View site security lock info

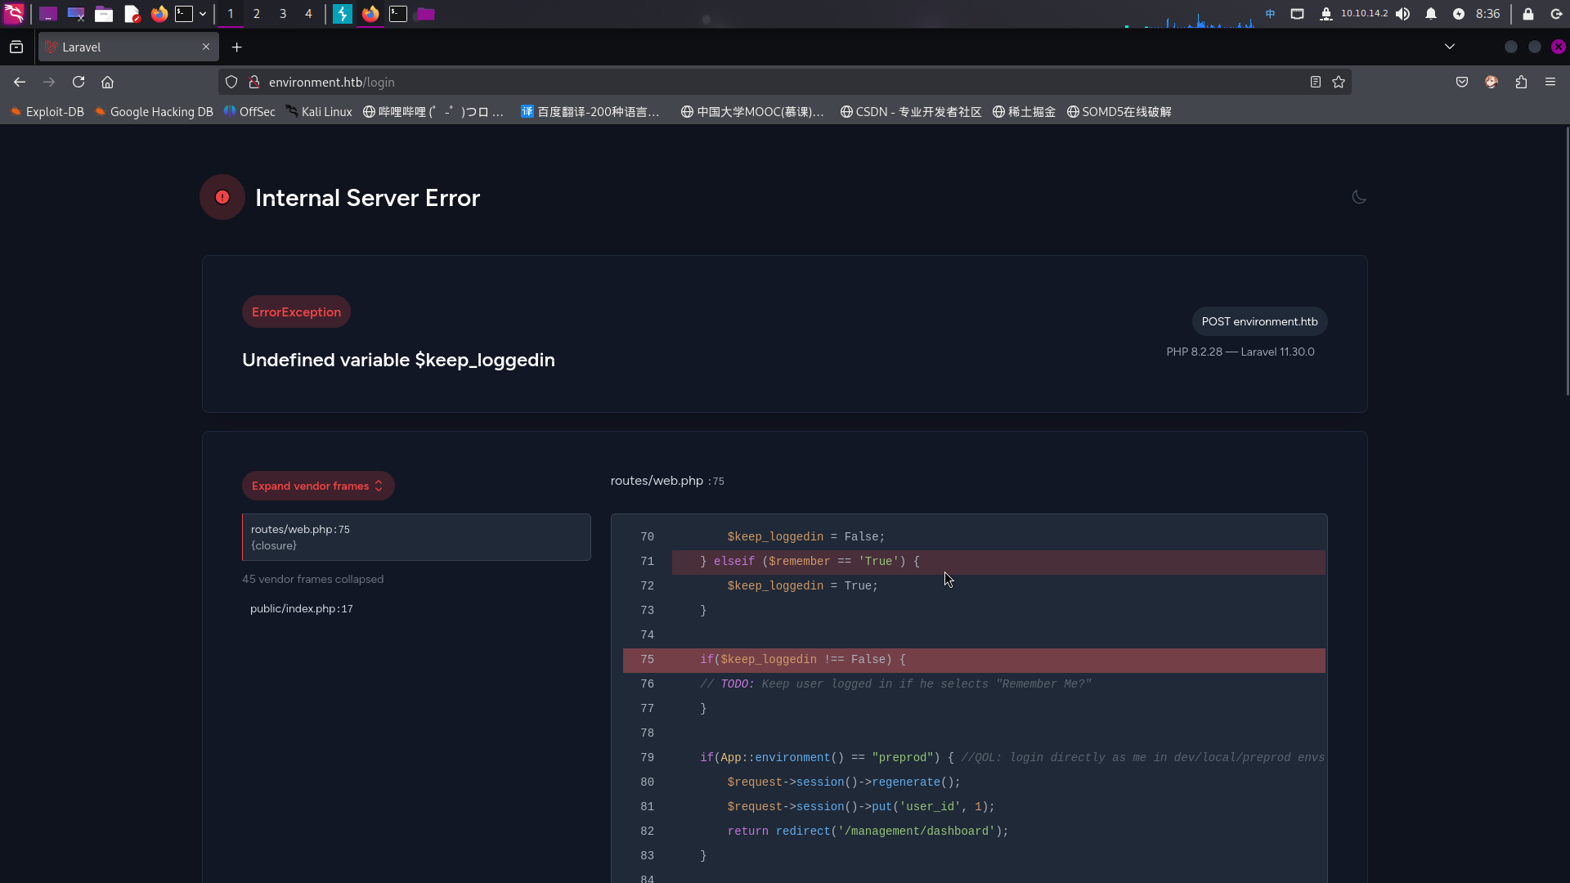(x=254, y=82)
